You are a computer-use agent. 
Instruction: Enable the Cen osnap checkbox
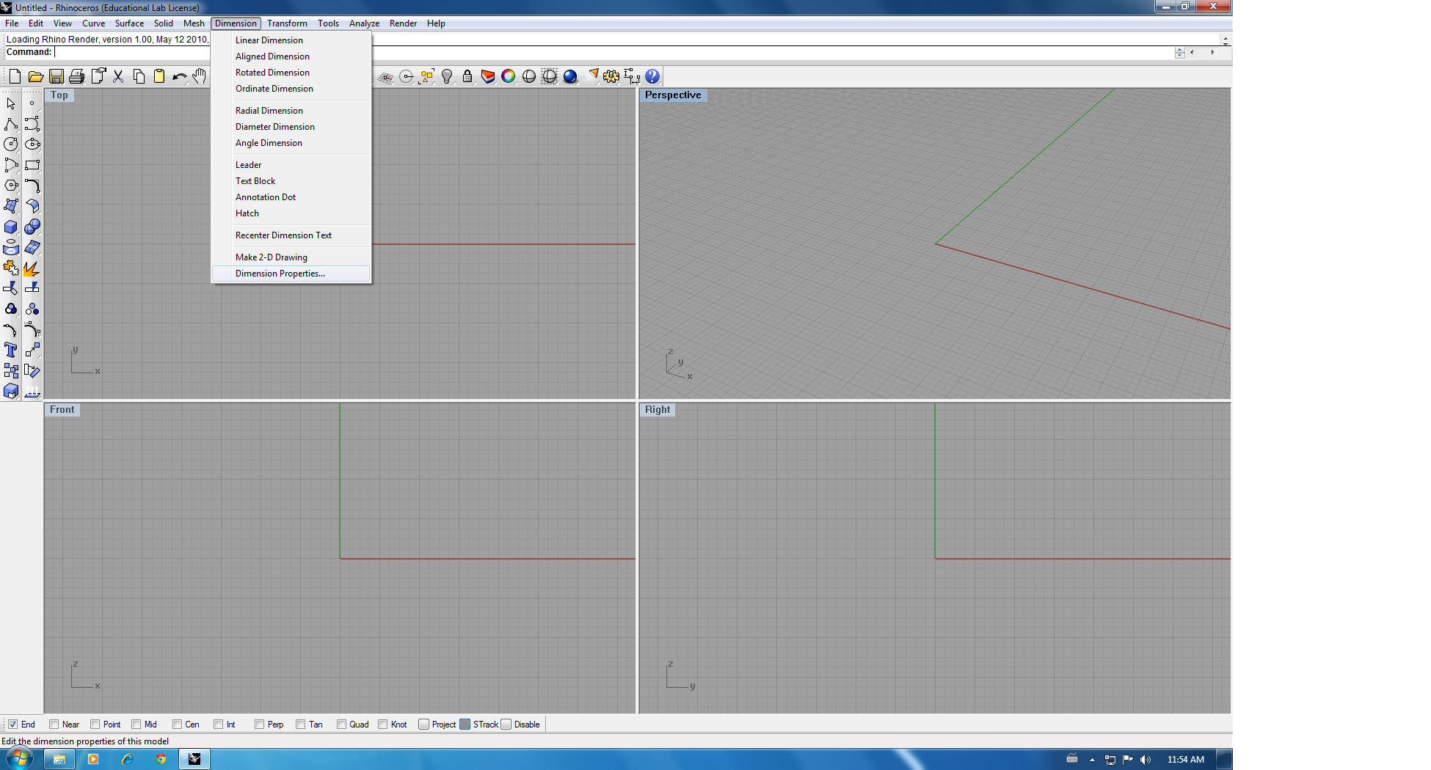point(177,725)
